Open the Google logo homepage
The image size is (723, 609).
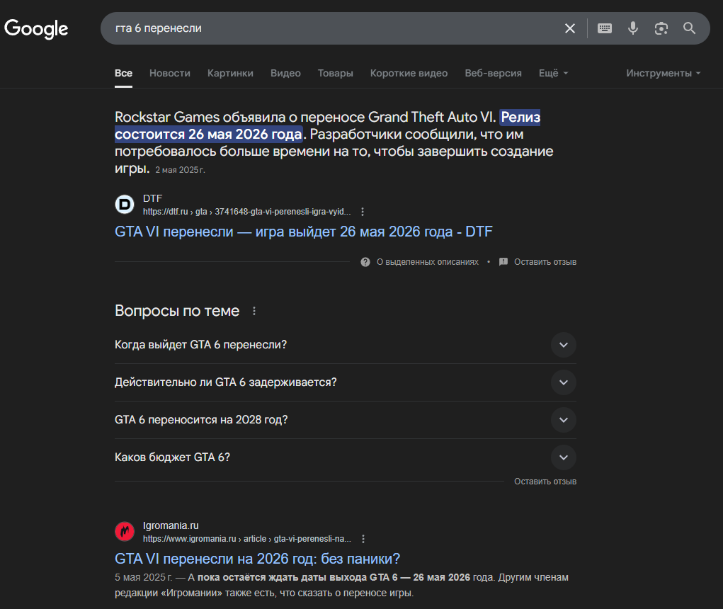(x=36, y=28)
